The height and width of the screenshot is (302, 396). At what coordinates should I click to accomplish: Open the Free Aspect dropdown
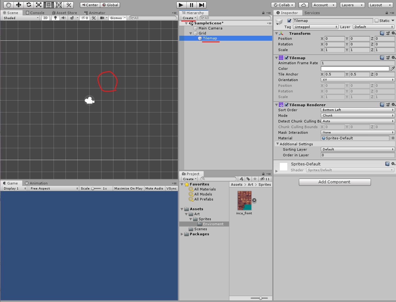tap(54, 188)
